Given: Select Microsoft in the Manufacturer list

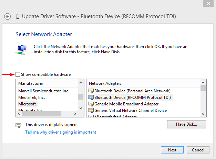Looking at the screenshot, I should 27,104.
